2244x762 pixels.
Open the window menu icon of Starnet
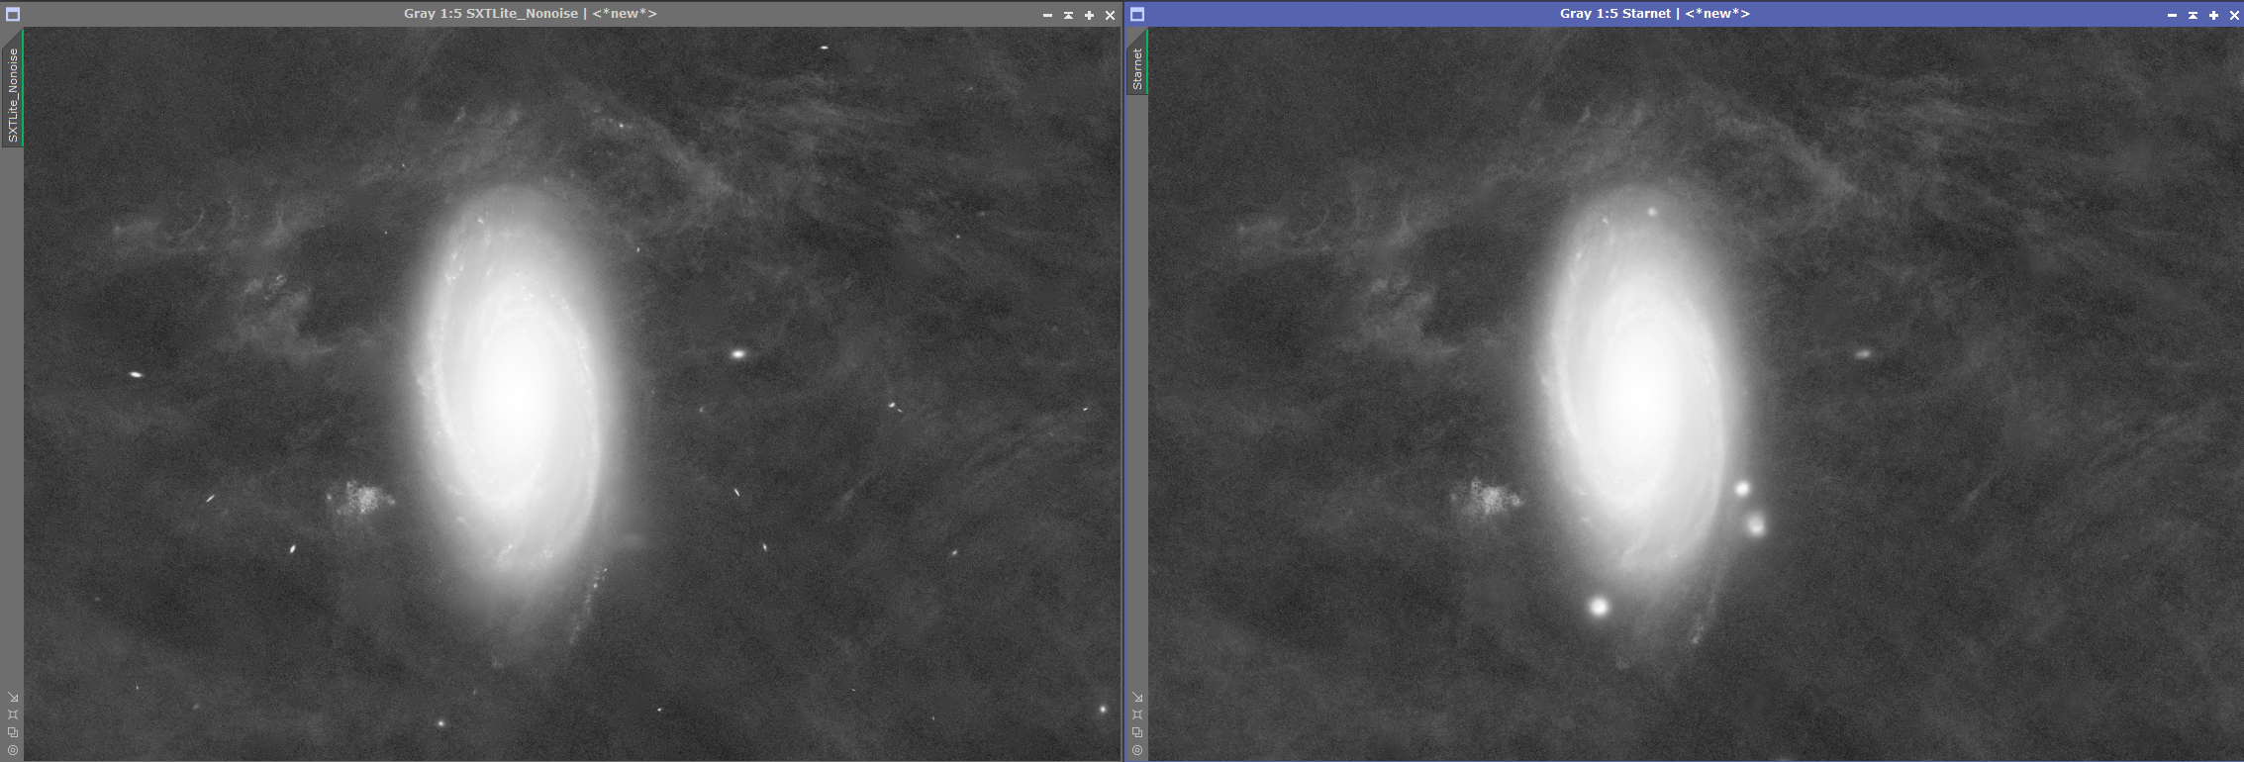point(1137,14)
